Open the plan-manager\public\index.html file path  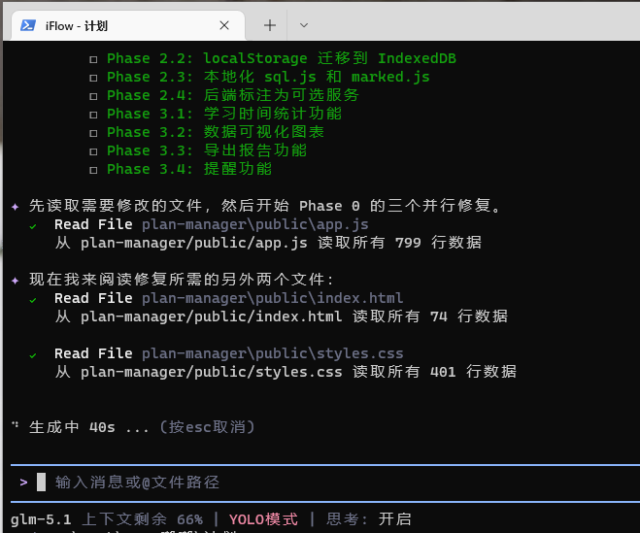[x=272, y=298]
